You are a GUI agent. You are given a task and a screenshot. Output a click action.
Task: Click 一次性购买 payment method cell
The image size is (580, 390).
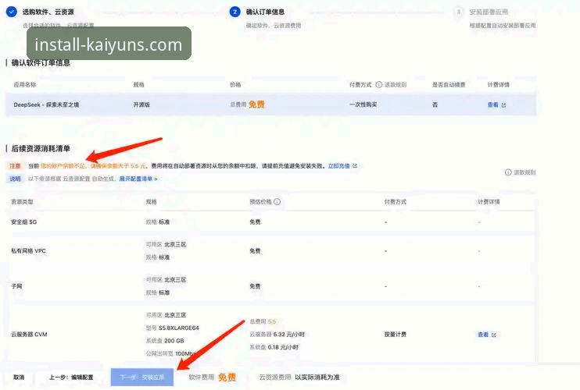tap(363, 105)
